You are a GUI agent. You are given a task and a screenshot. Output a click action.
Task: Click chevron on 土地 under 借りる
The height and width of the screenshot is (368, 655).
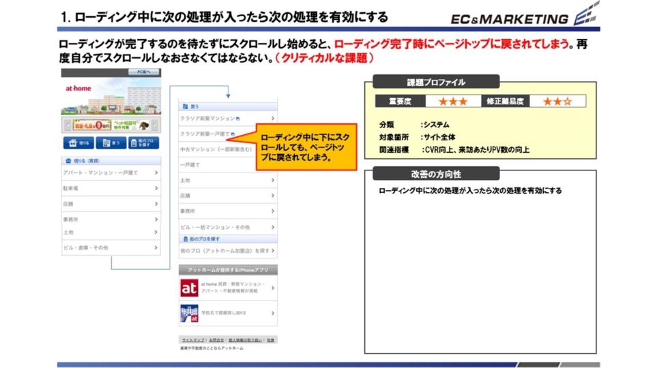pyautogui.click(x=156, y=232)
